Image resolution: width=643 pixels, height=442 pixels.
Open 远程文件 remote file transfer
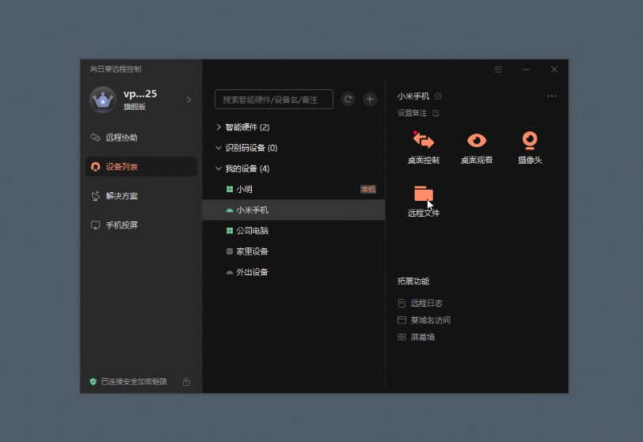[x=423, y=201]
